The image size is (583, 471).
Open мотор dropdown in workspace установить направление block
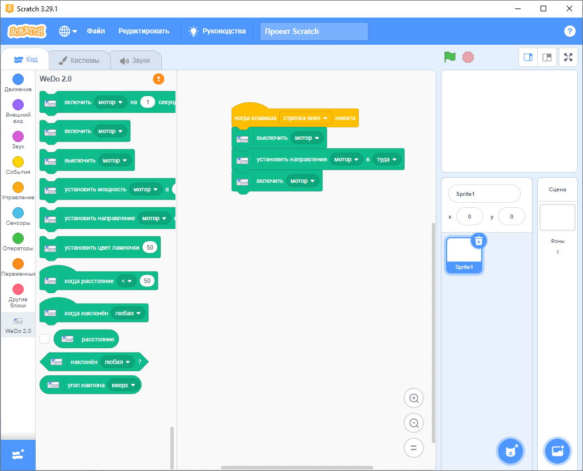[x=346, y=160]
